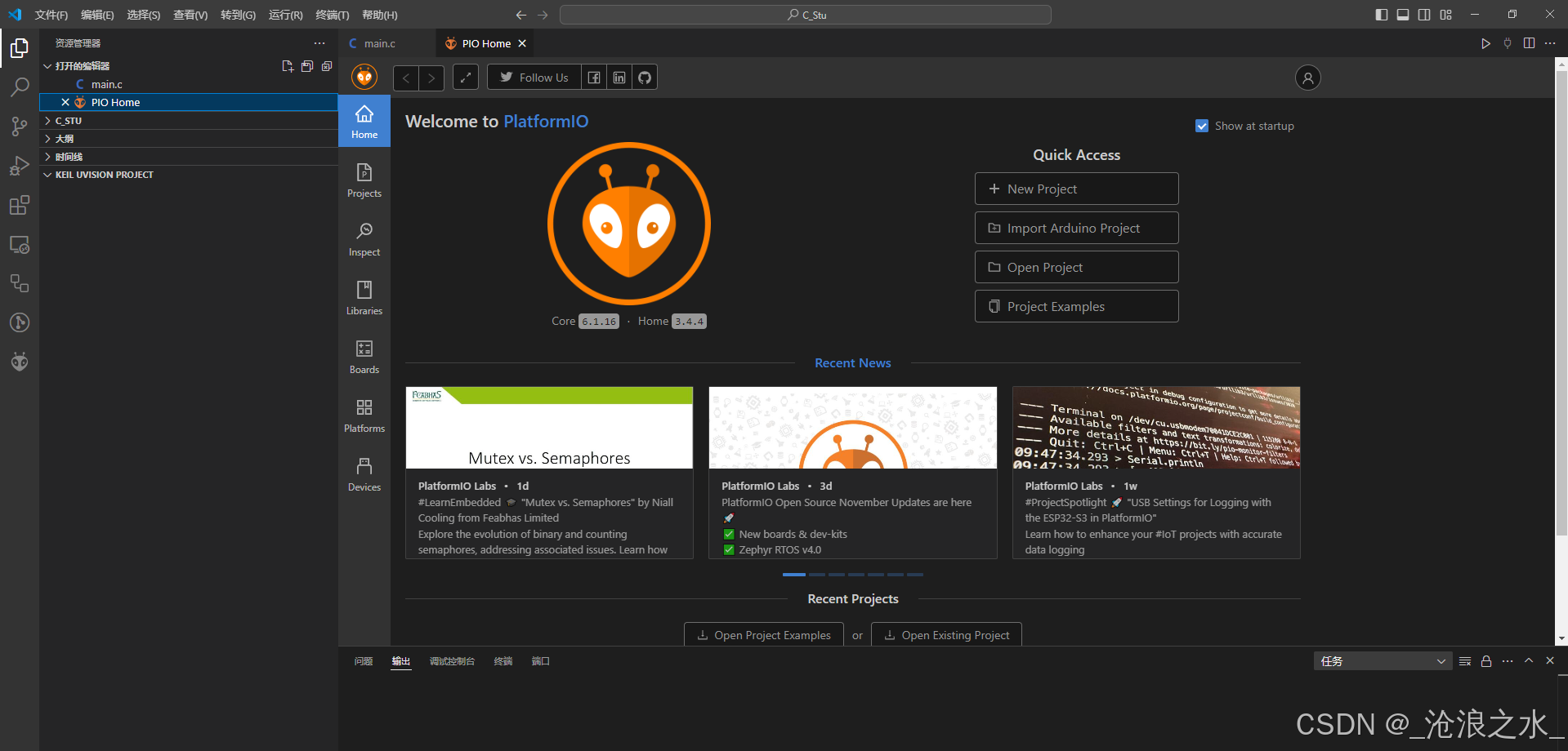This screenshot has height=751, width=1568.
Task: Click the Project Examples button
Action: pyautogui.click(x=1076, y=306)
